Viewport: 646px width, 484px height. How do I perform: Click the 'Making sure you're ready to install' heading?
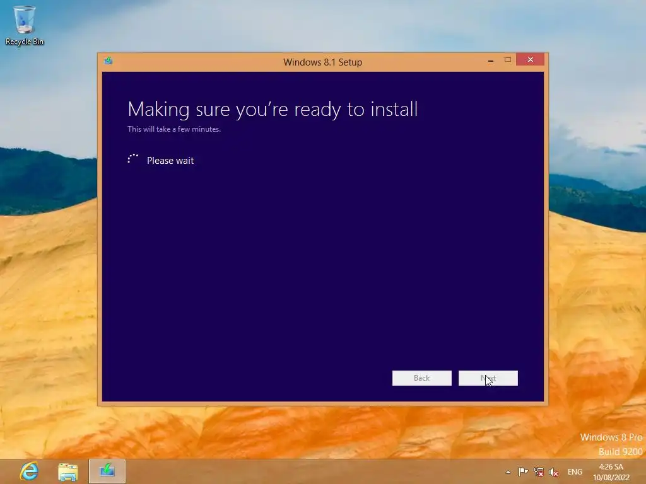(x=273, y=110)
